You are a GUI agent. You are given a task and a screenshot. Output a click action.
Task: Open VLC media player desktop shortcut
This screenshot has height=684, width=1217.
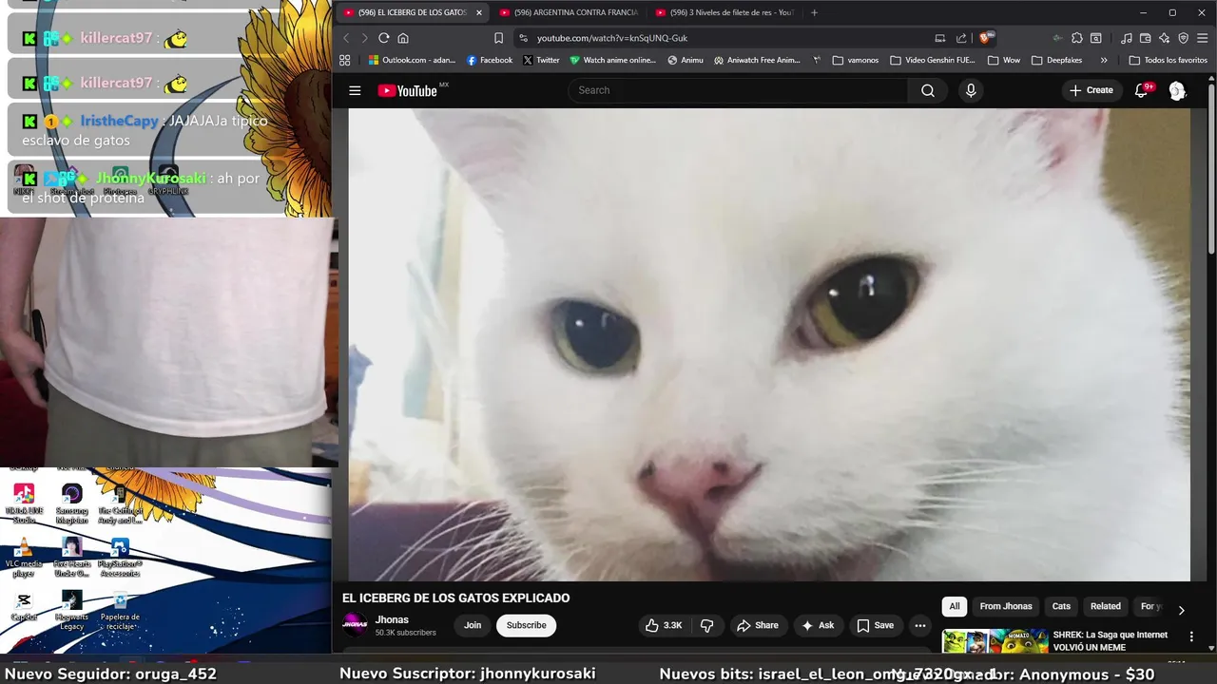24,557
